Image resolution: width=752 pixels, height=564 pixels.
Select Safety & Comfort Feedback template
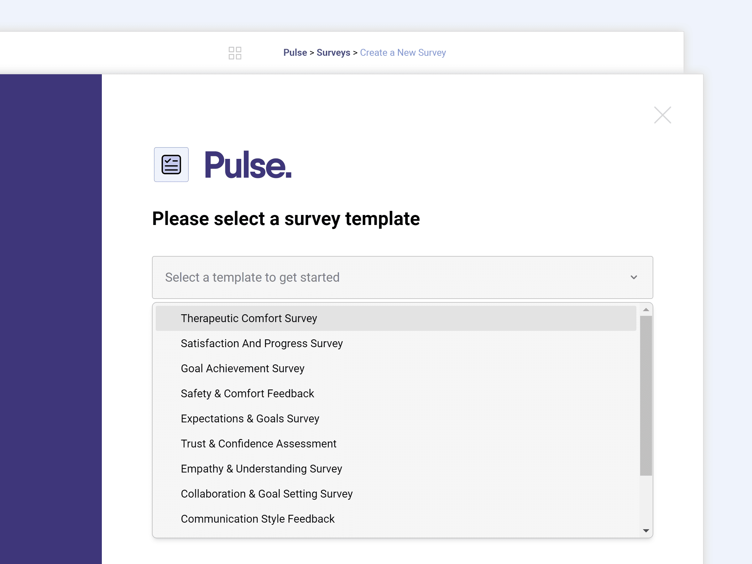coord(247,393)
